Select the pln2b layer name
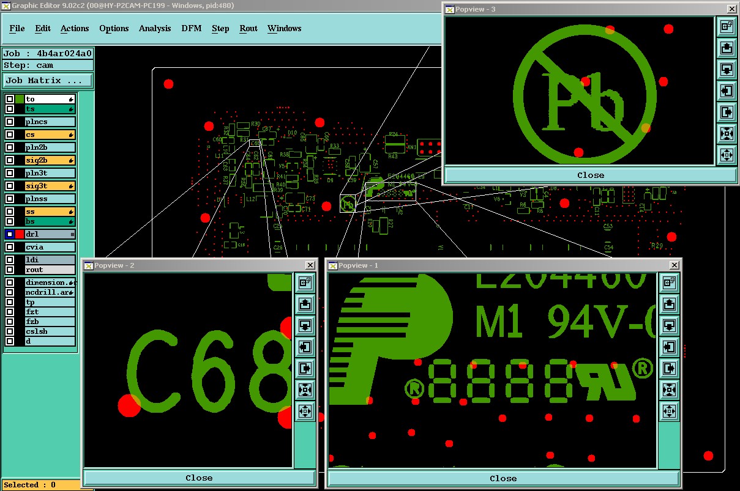Image resolution: width=740 pixels, height=491 pixels. [x=50, y=147]
